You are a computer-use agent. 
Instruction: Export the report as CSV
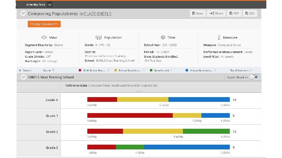click(250, 13)
